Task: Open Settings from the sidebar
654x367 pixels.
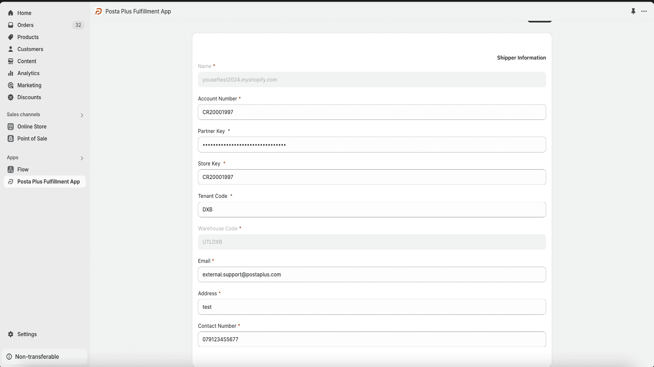Action: click(x=27, y=334)
